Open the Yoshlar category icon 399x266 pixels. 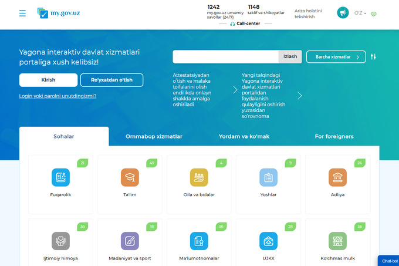[x=268, y=177]
